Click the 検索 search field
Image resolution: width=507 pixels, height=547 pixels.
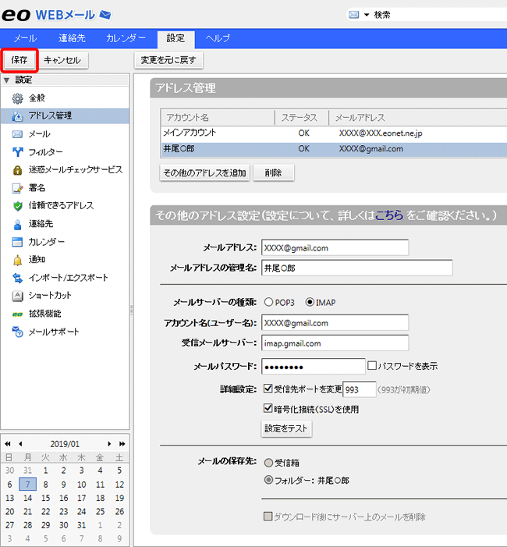coord(439,15)
